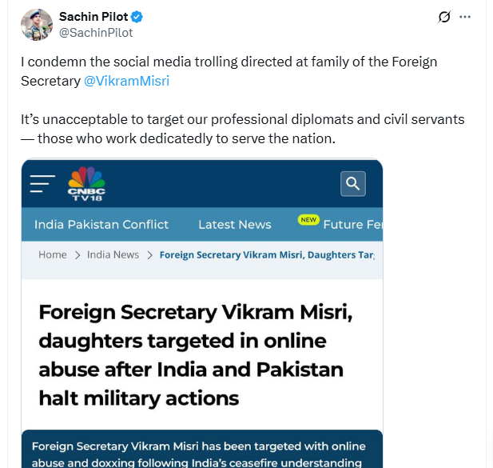Open the CNBC TV18 hamburger menu icon
Screen dimensions: 493x468
click(x=42, y=184)
